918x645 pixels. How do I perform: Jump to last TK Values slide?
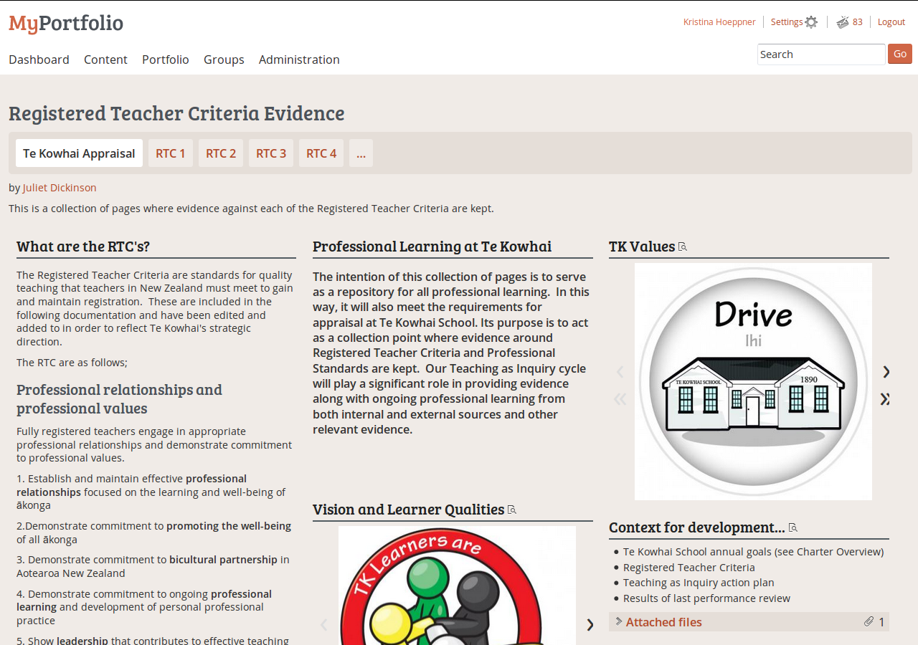(885, 399)
